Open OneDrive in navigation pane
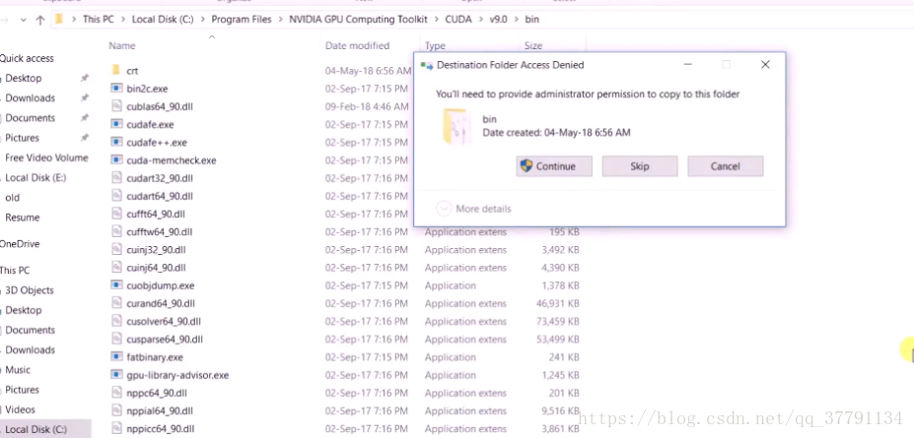The width and height of the screenshot is (914, 438). (x=20, y=244)
